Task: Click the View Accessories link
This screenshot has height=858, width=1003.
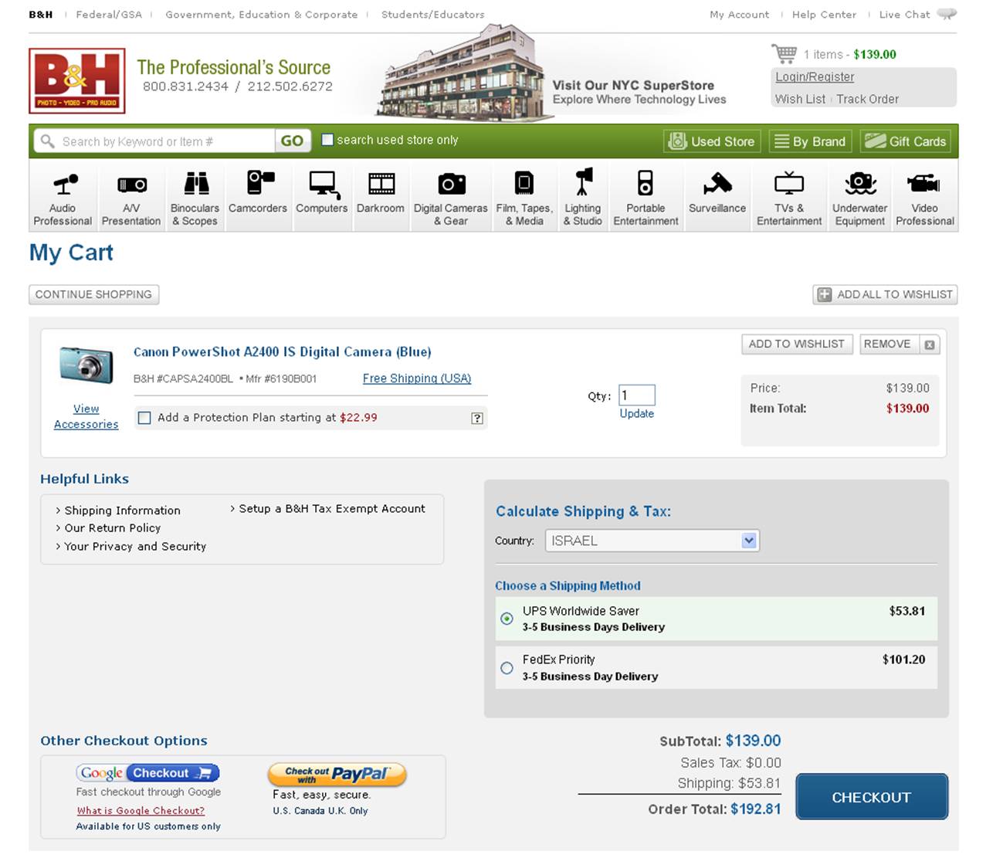Action: [86, 416]
